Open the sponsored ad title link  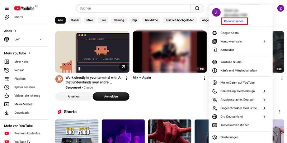click(94, 80)
